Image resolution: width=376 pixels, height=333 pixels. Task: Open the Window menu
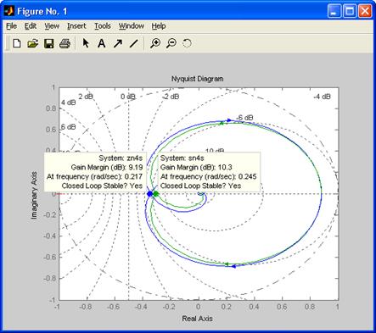132,26
